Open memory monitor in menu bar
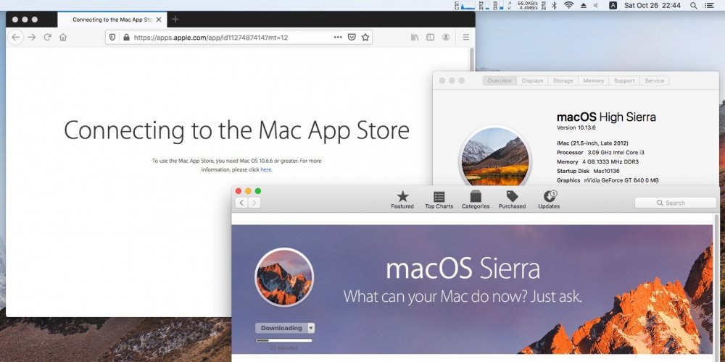This screenshot has height=362, width=725. tap(484, 6)
